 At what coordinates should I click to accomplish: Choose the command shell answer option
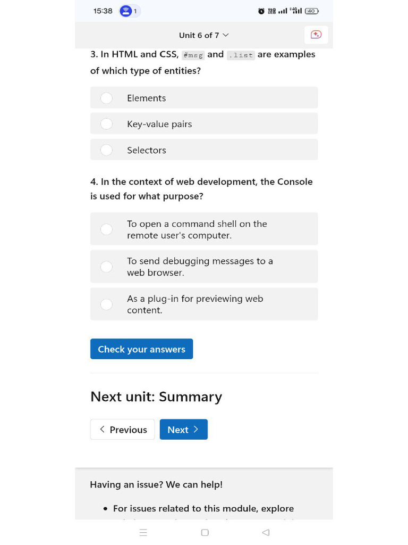pos(107,229)
